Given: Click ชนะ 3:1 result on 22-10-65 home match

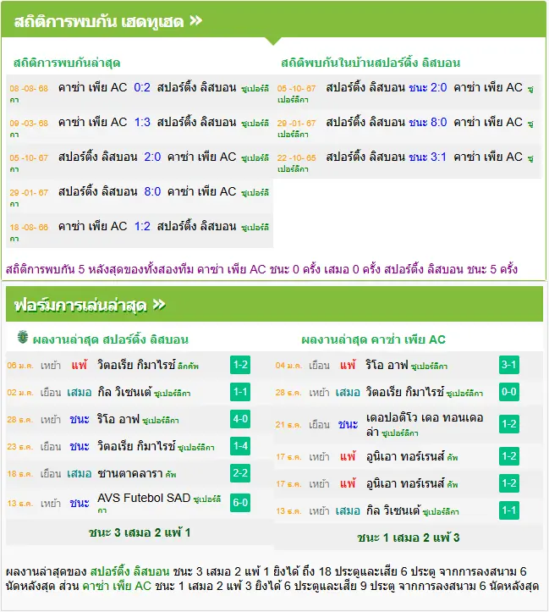Looking at the screenshot, I should click(427, 157).
